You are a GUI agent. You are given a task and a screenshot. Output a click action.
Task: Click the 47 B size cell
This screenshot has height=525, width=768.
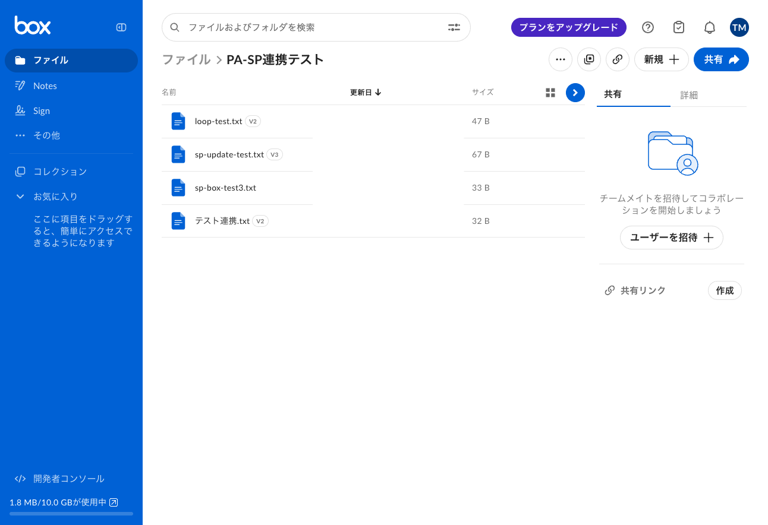(x=481, y=121)
